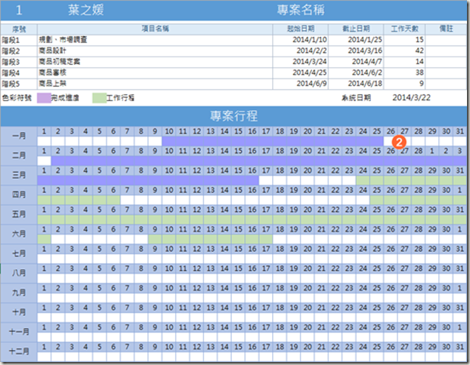Click the 階段4 row label

click(11, 73)
